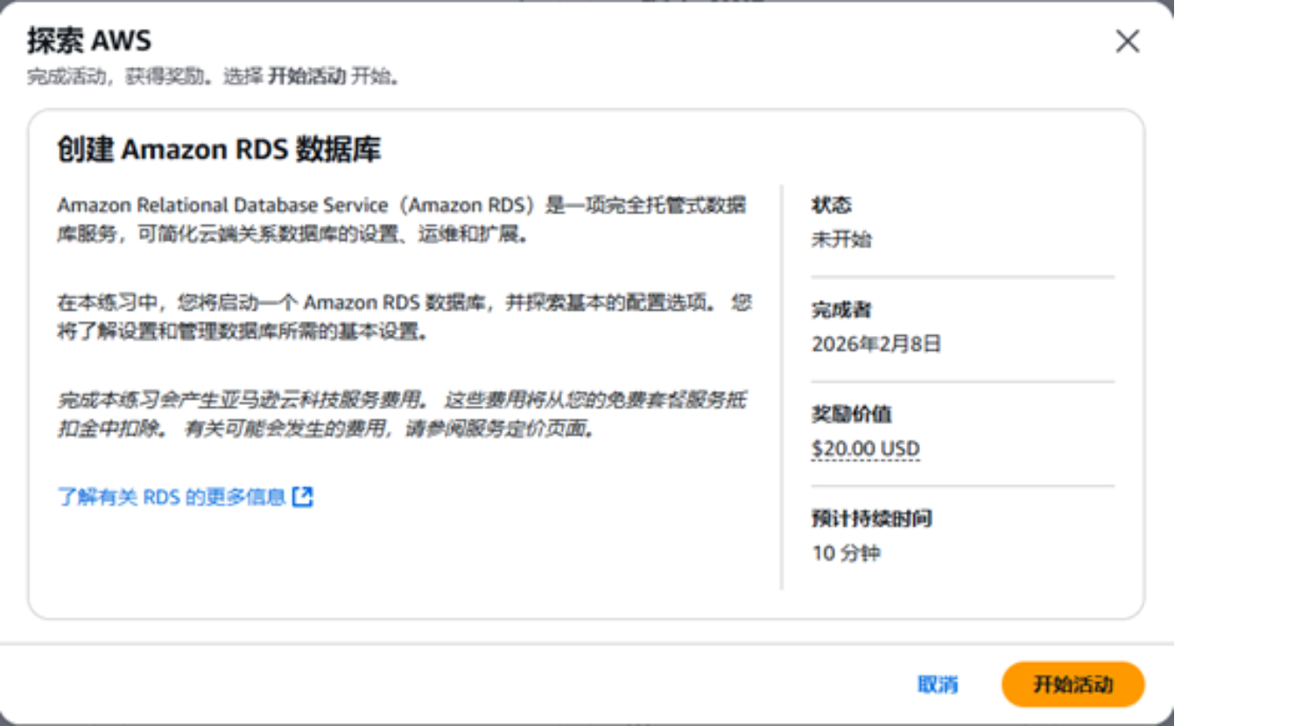Screen dimensions: 1294x726
Task: Click the 奖励价值 label
Action: tap(851, 414)
